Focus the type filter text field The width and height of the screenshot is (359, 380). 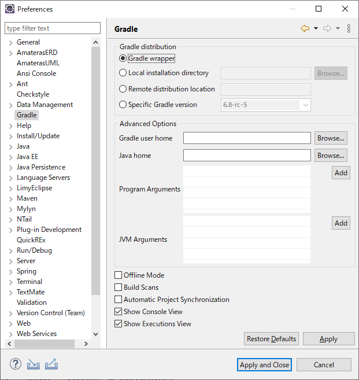coord(53,28)
